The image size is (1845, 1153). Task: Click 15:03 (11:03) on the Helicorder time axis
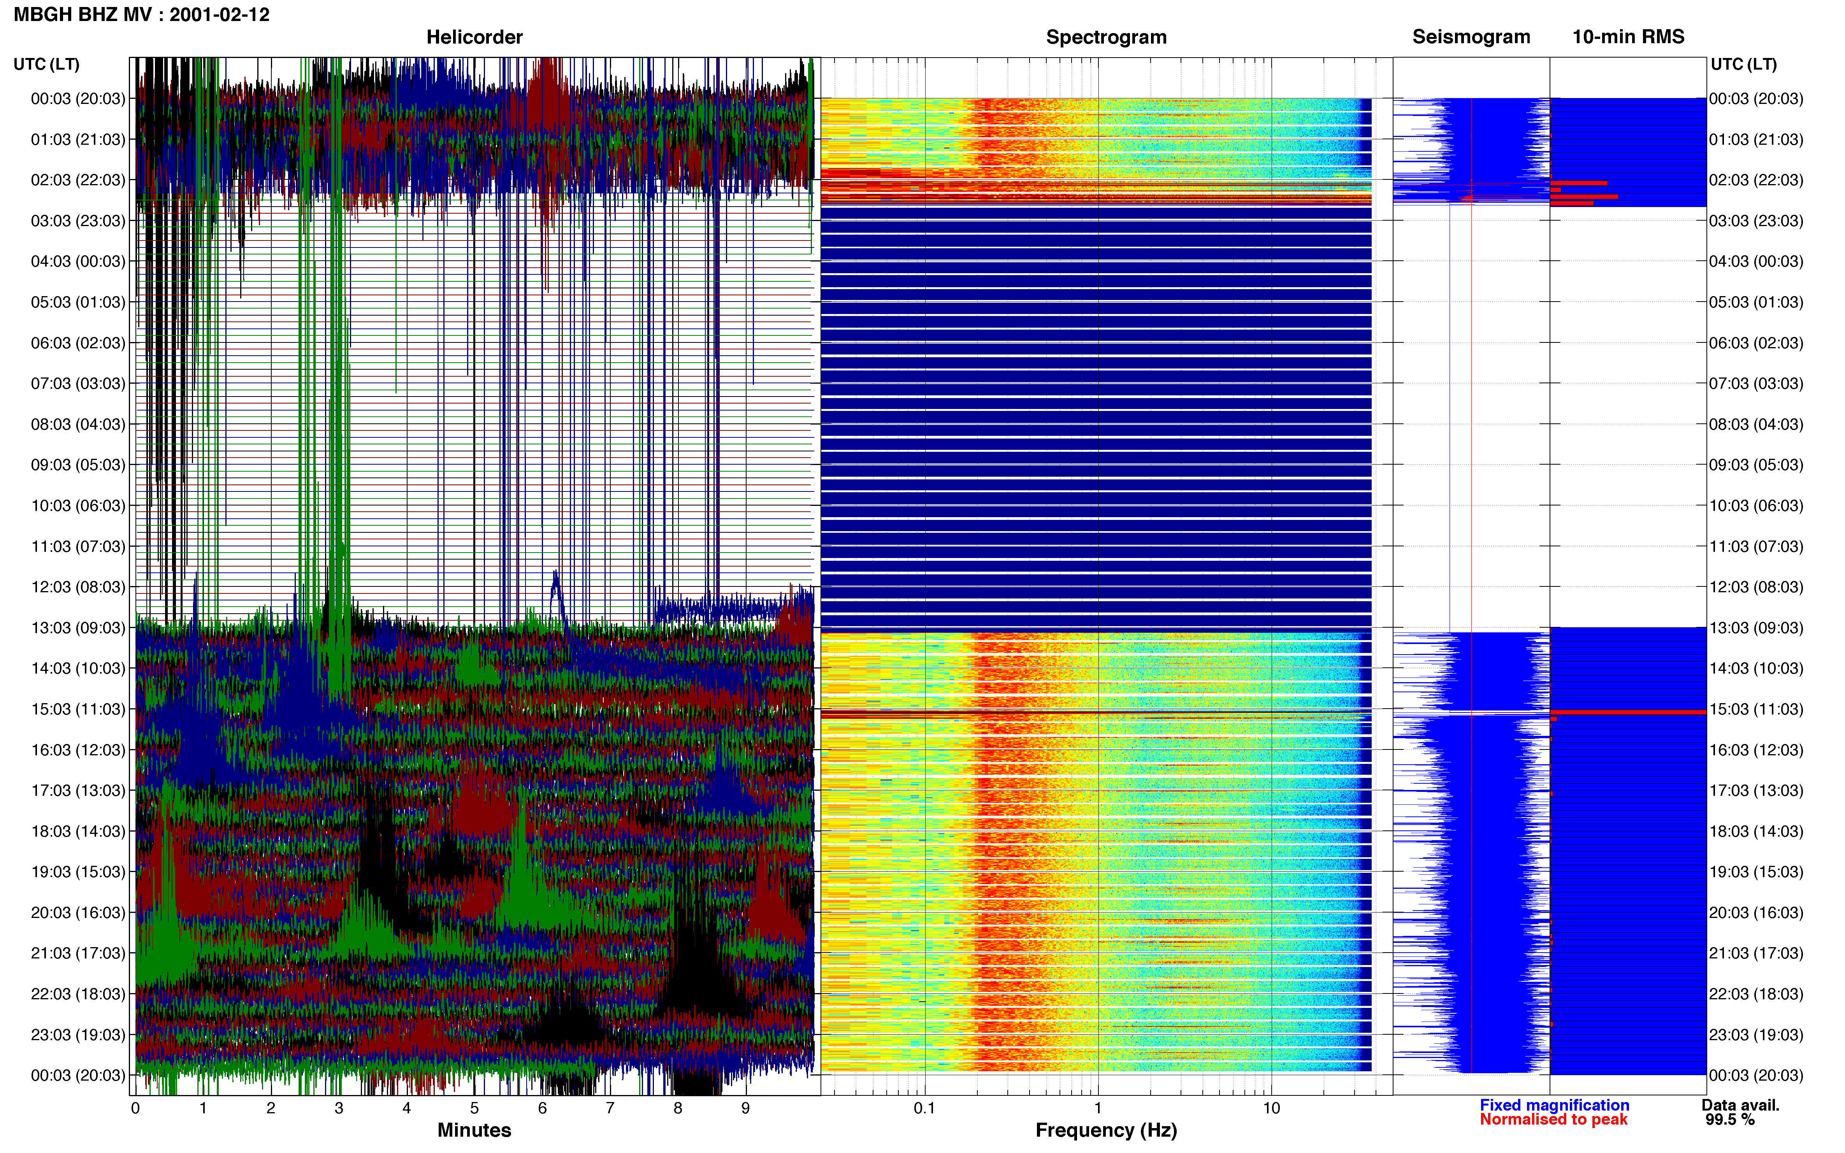coord(78,709)
